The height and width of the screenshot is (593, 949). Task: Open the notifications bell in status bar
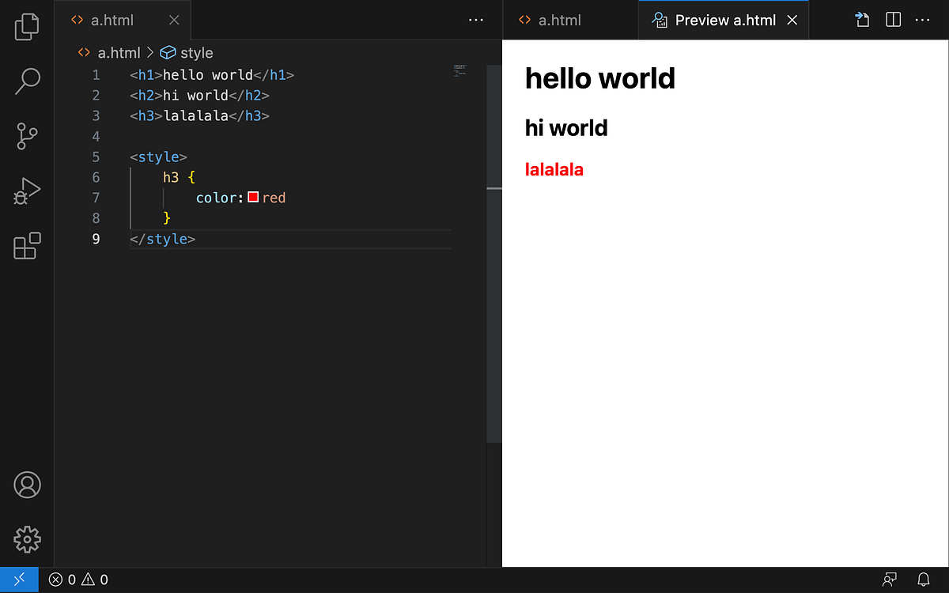pyautogui.click(x=923, y=580)
